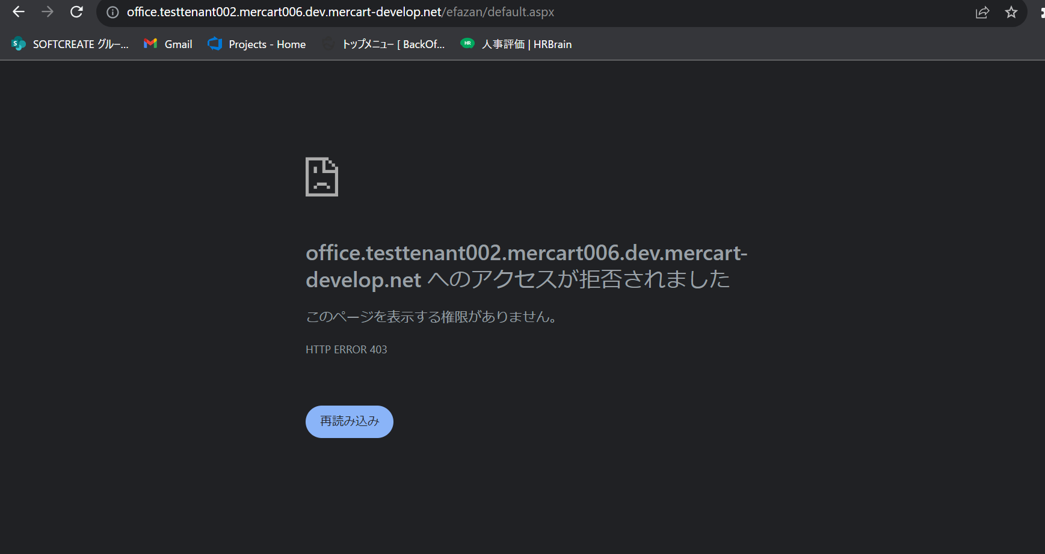1045x554 pixels.
Task: Click the green HRBrain favicon
Action: (467, 43)
